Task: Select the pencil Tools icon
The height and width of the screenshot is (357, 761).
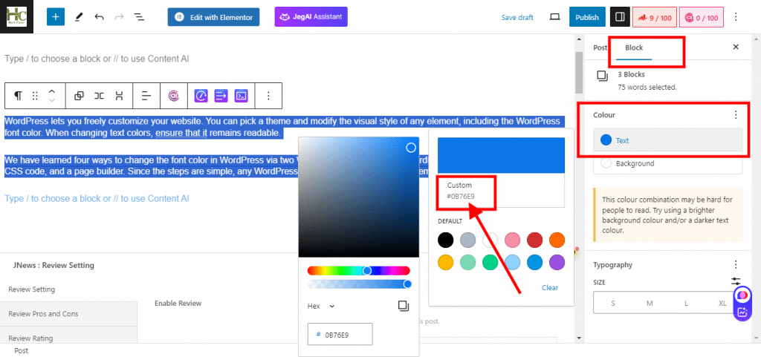Action: [x=78, y=17]
